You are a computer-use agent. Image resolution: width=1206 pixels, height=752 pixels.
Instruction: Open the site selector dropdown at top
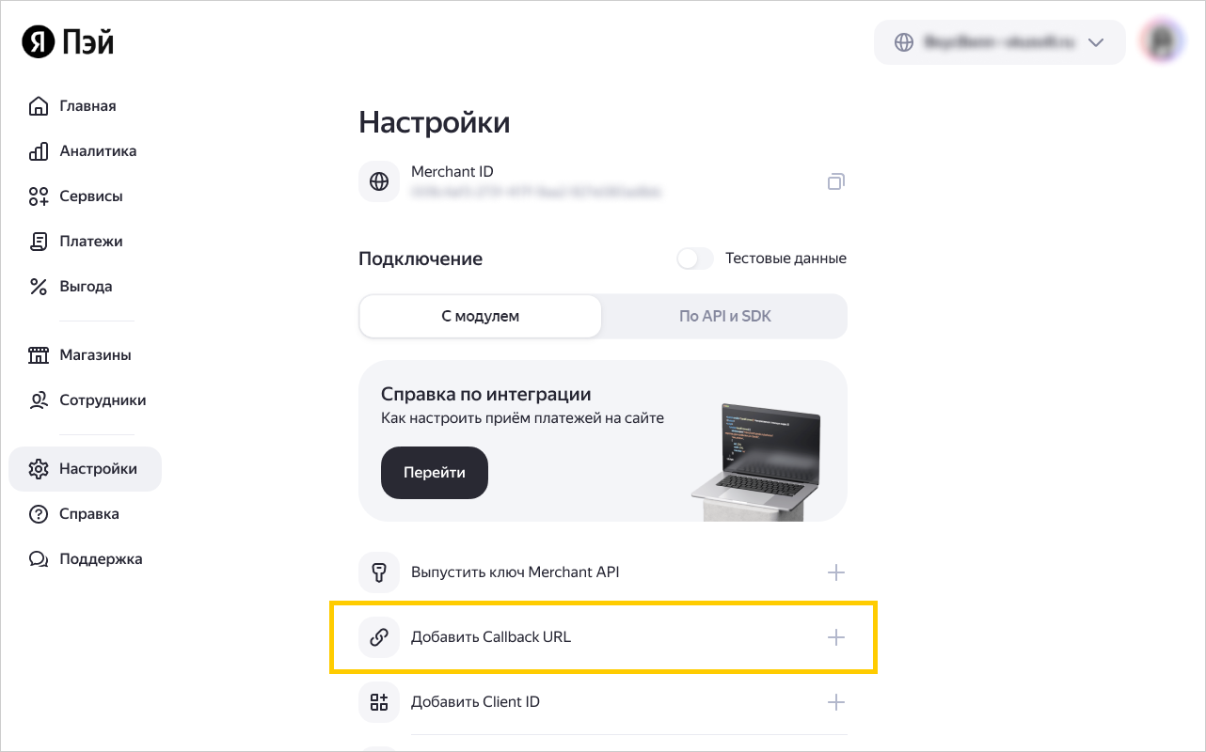(x=999, y=42)
